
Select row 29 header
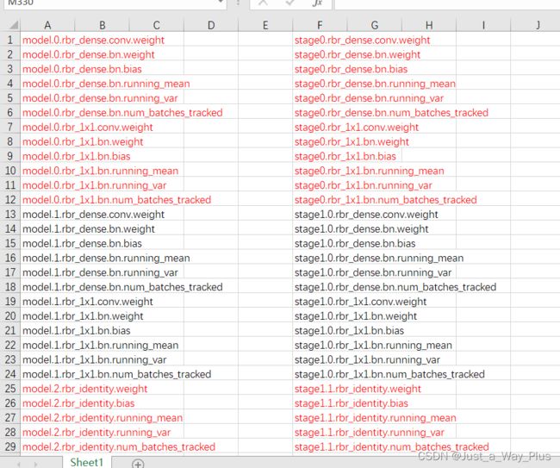point(10,447)
